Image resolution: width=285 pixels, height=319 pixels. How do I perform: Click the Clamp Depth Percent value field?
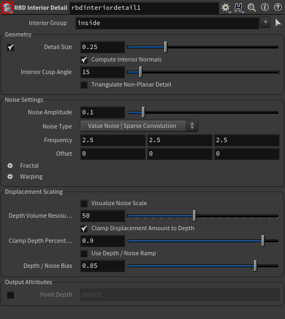102,241
